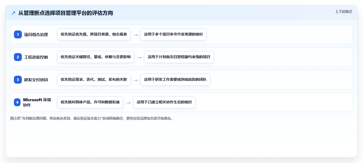Click box 适用于研发工作需要端到端追踪的团队

coord(175,80)
